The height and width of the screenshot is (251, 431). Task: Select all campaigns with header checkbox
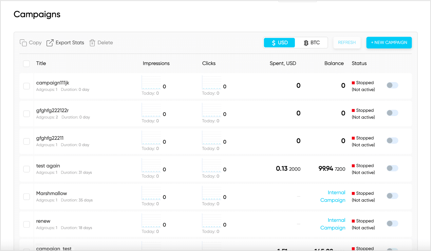26,63
